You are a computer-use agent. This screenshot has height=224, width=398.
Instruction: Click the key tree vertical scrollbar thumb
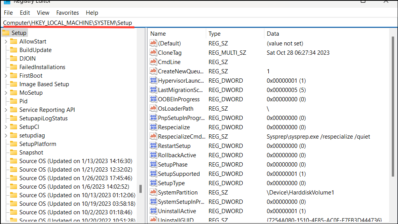tap(140, 189)
